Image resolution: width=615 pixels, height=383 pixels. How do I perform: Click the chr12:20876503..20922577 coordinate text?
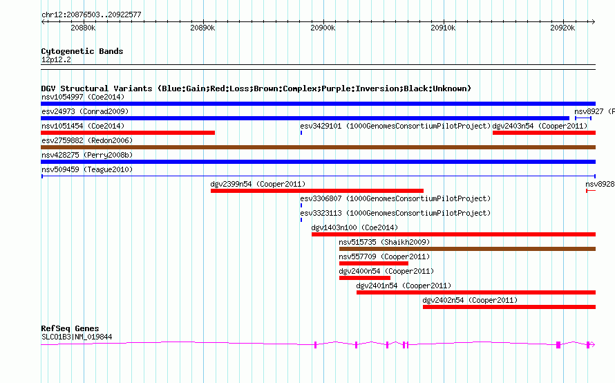pos(91,15)
